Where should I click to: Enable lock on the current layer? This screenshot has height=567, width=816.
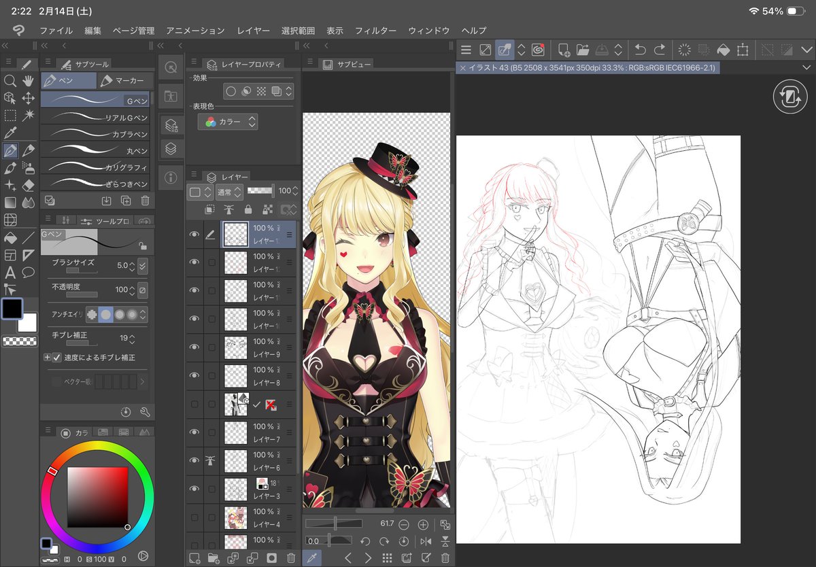pyautogui.click(x=248, y=209)
